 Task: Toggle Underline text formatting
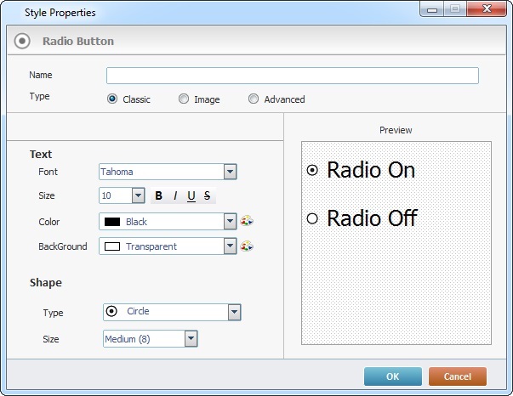[x=191, y=196]
